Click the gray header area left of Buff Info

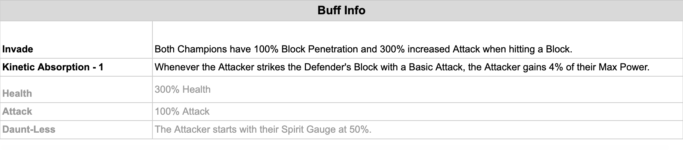coord(158,10)
